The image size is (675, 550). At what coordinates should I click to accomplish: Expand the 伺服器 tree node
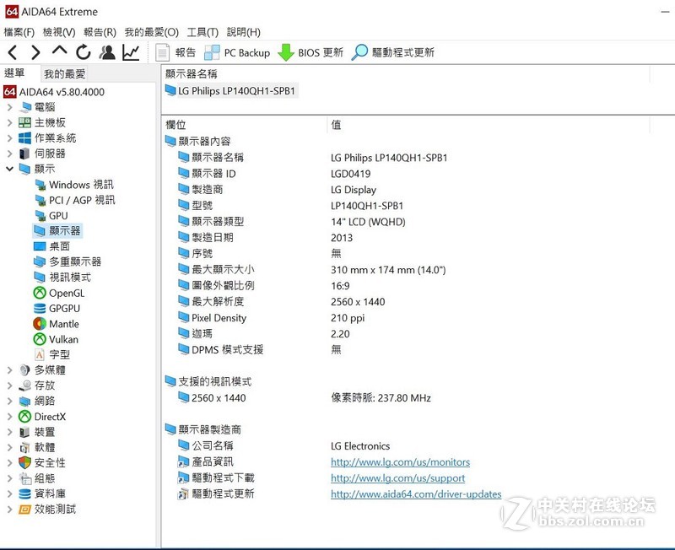(x=9, y=154)
